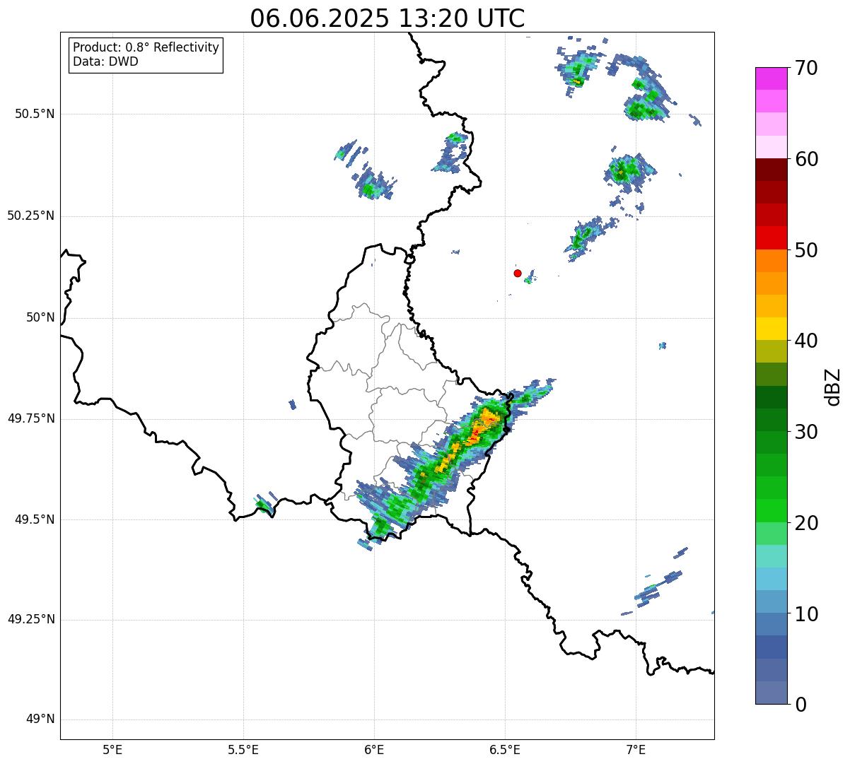The width and height of the screenshot is (850, 764).
Task: Click the '50.5°N' latitude label
Action: coord(34,114)
